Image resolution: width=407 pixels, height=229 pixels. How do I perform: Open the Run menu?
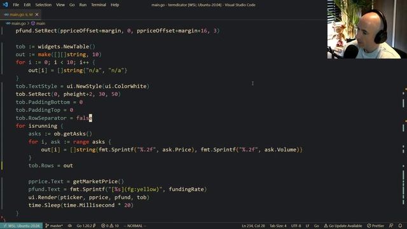point(83,4)
